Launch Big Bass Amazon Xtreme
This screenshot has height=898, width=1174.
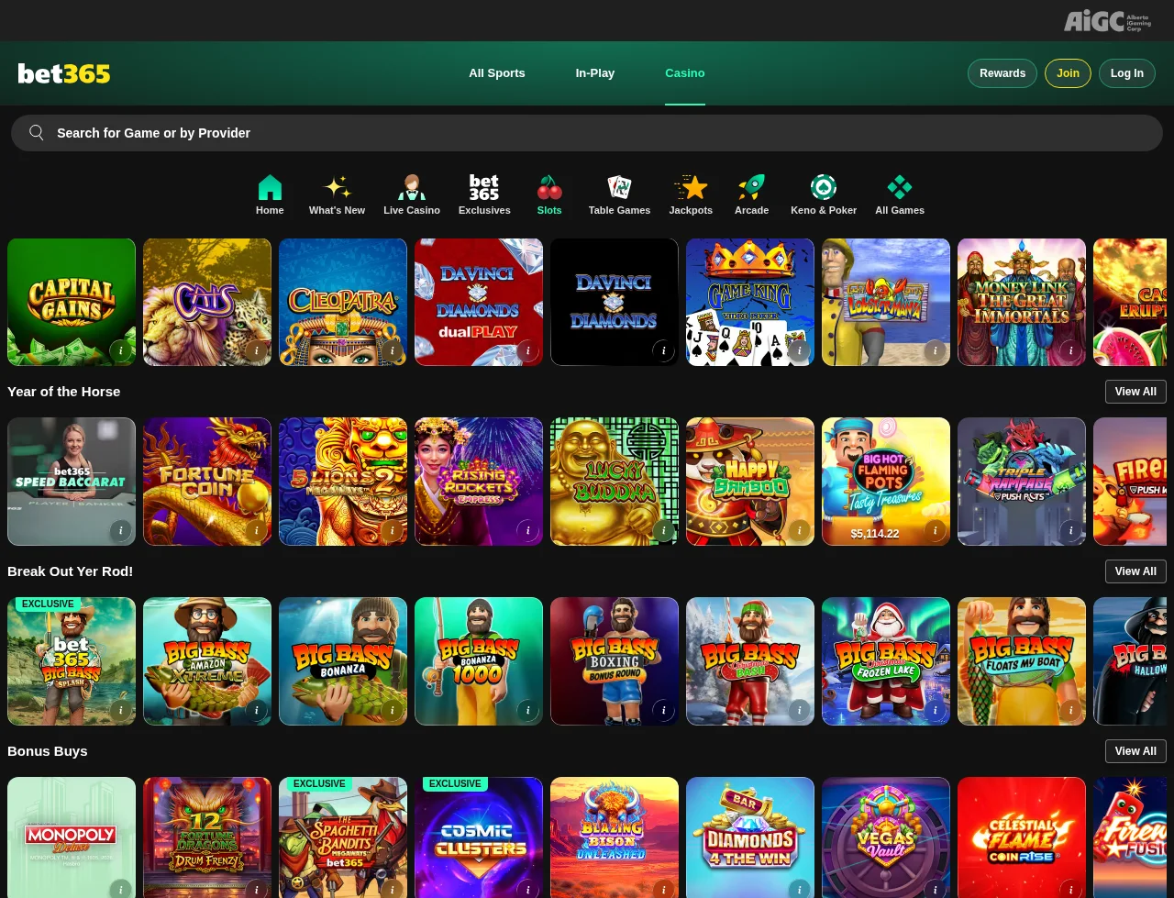tap(207, 661)
